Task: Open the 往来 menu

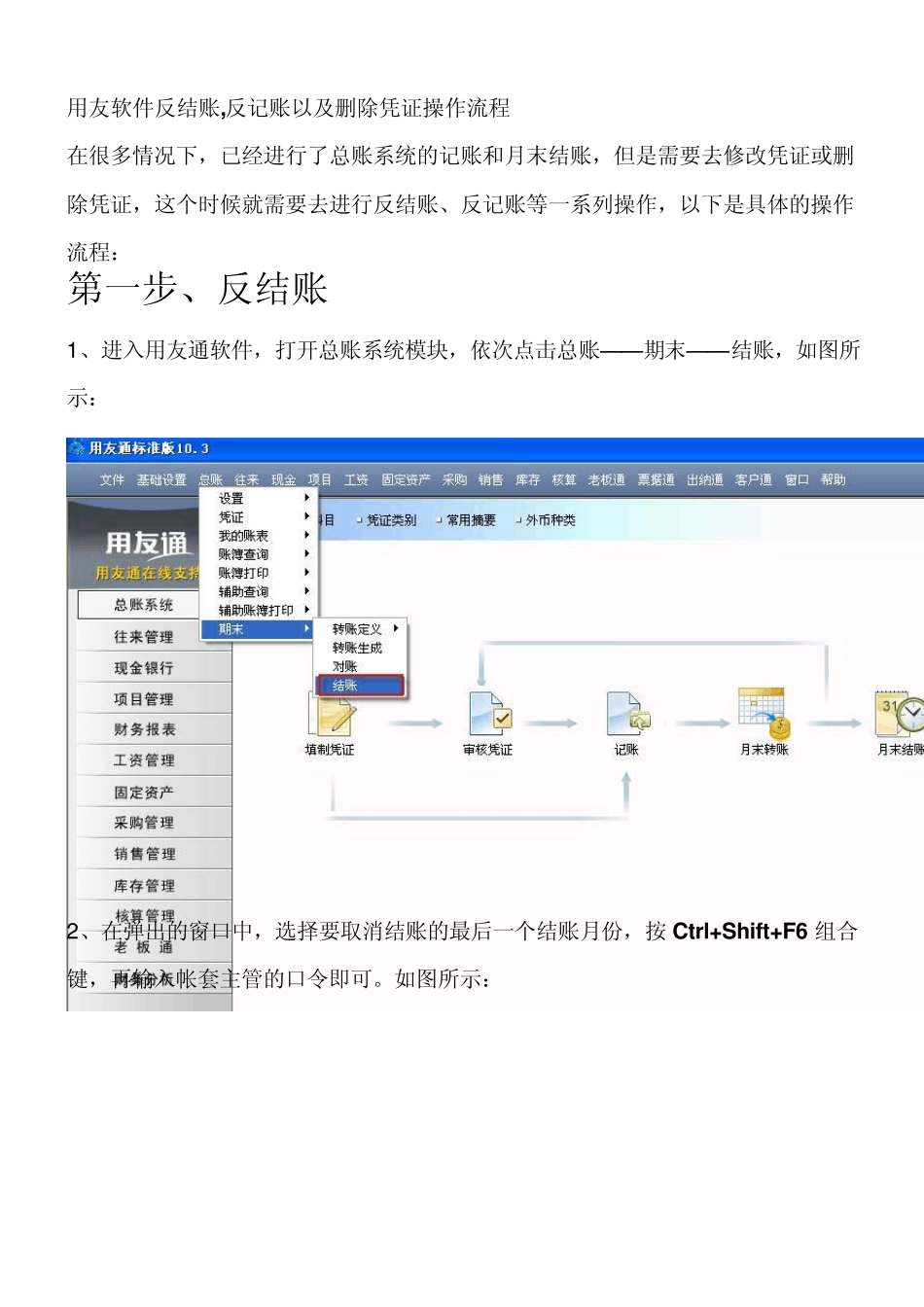Action: click(247, 480)
